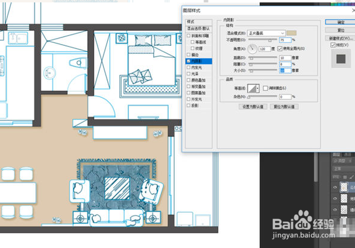
Task: Enable the 斜面和浮雕 style checkbox
Action: (x=189, y=36)
